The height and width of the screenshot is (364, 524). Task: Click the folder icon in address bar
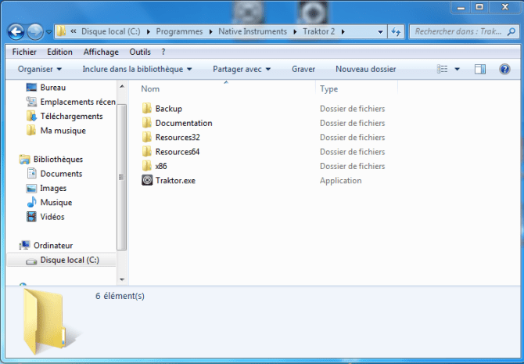[x=61, y=31]
